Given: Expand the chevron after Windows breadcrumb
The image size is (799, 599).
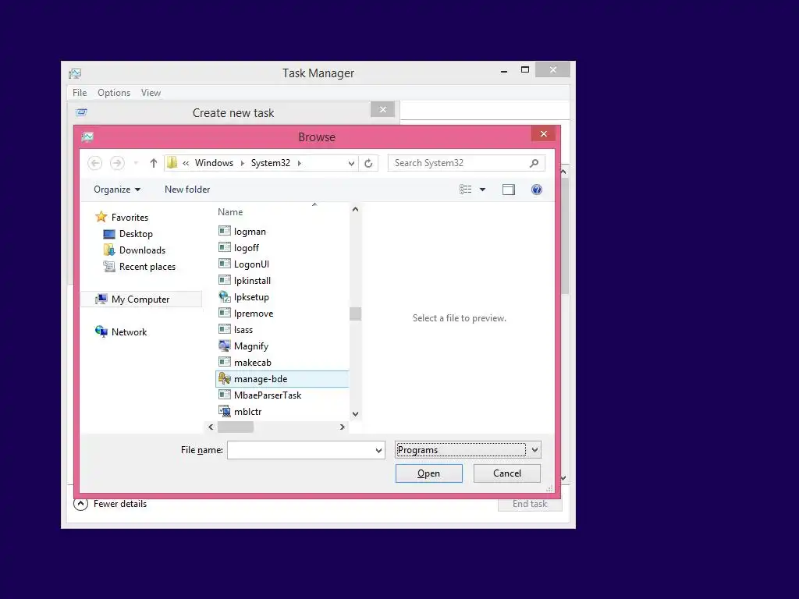Looking at the screenshot, I should point(242,163).
